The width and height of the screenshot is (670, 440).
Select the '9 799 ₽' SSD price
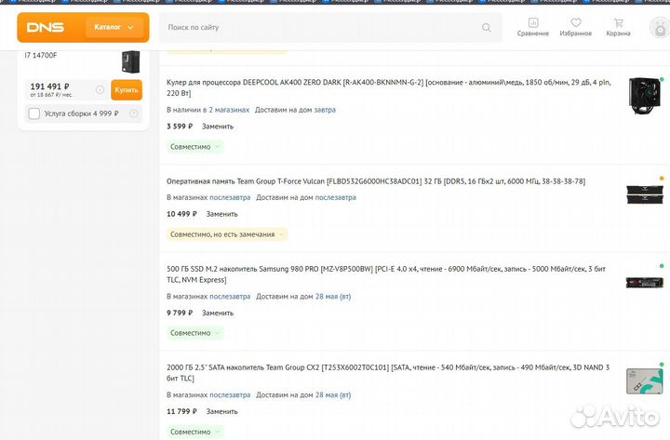pos(180,313)
